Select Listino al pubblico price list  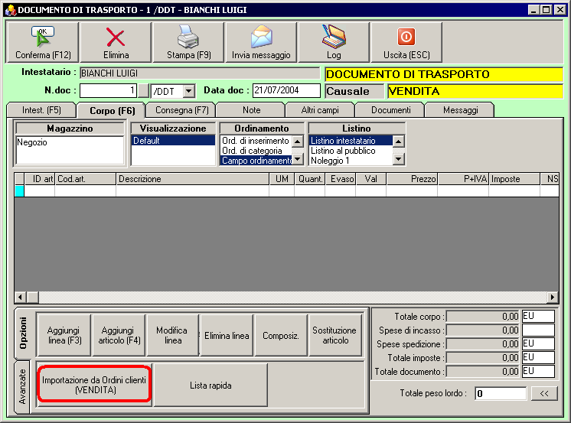coord(351,151)
